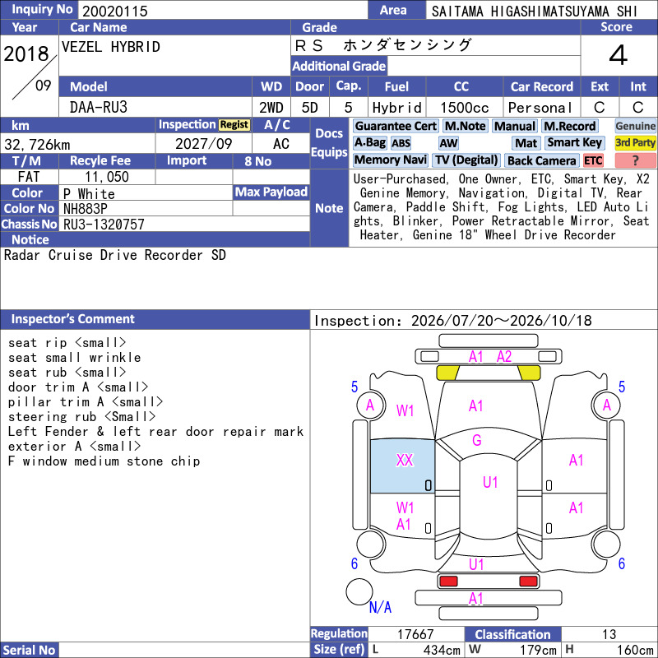This screenshot has height=658, width=658.
Task: Click the U1 mark near the rear window
Action: pos(476,564)
